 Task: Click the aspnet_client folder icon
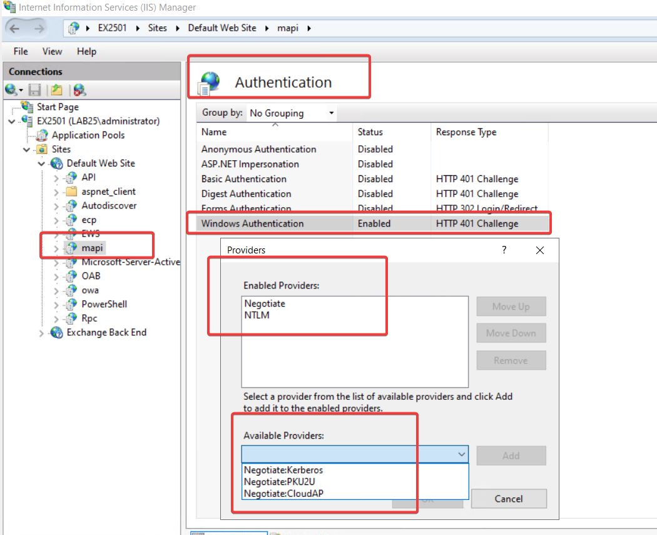point(72,191)
